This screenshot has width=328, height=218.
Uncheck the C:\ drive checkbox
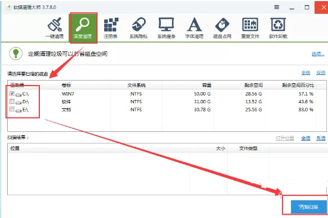tap(12, 93)
